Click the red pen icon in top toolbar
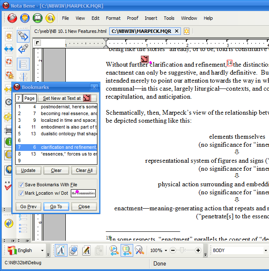The height and width of the screenshot is (271, 269). pyautogui.click(x=12, y=18)
